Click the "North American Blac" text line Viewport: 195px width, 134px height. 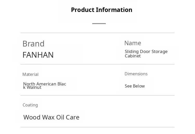click(x=45, y=84)
